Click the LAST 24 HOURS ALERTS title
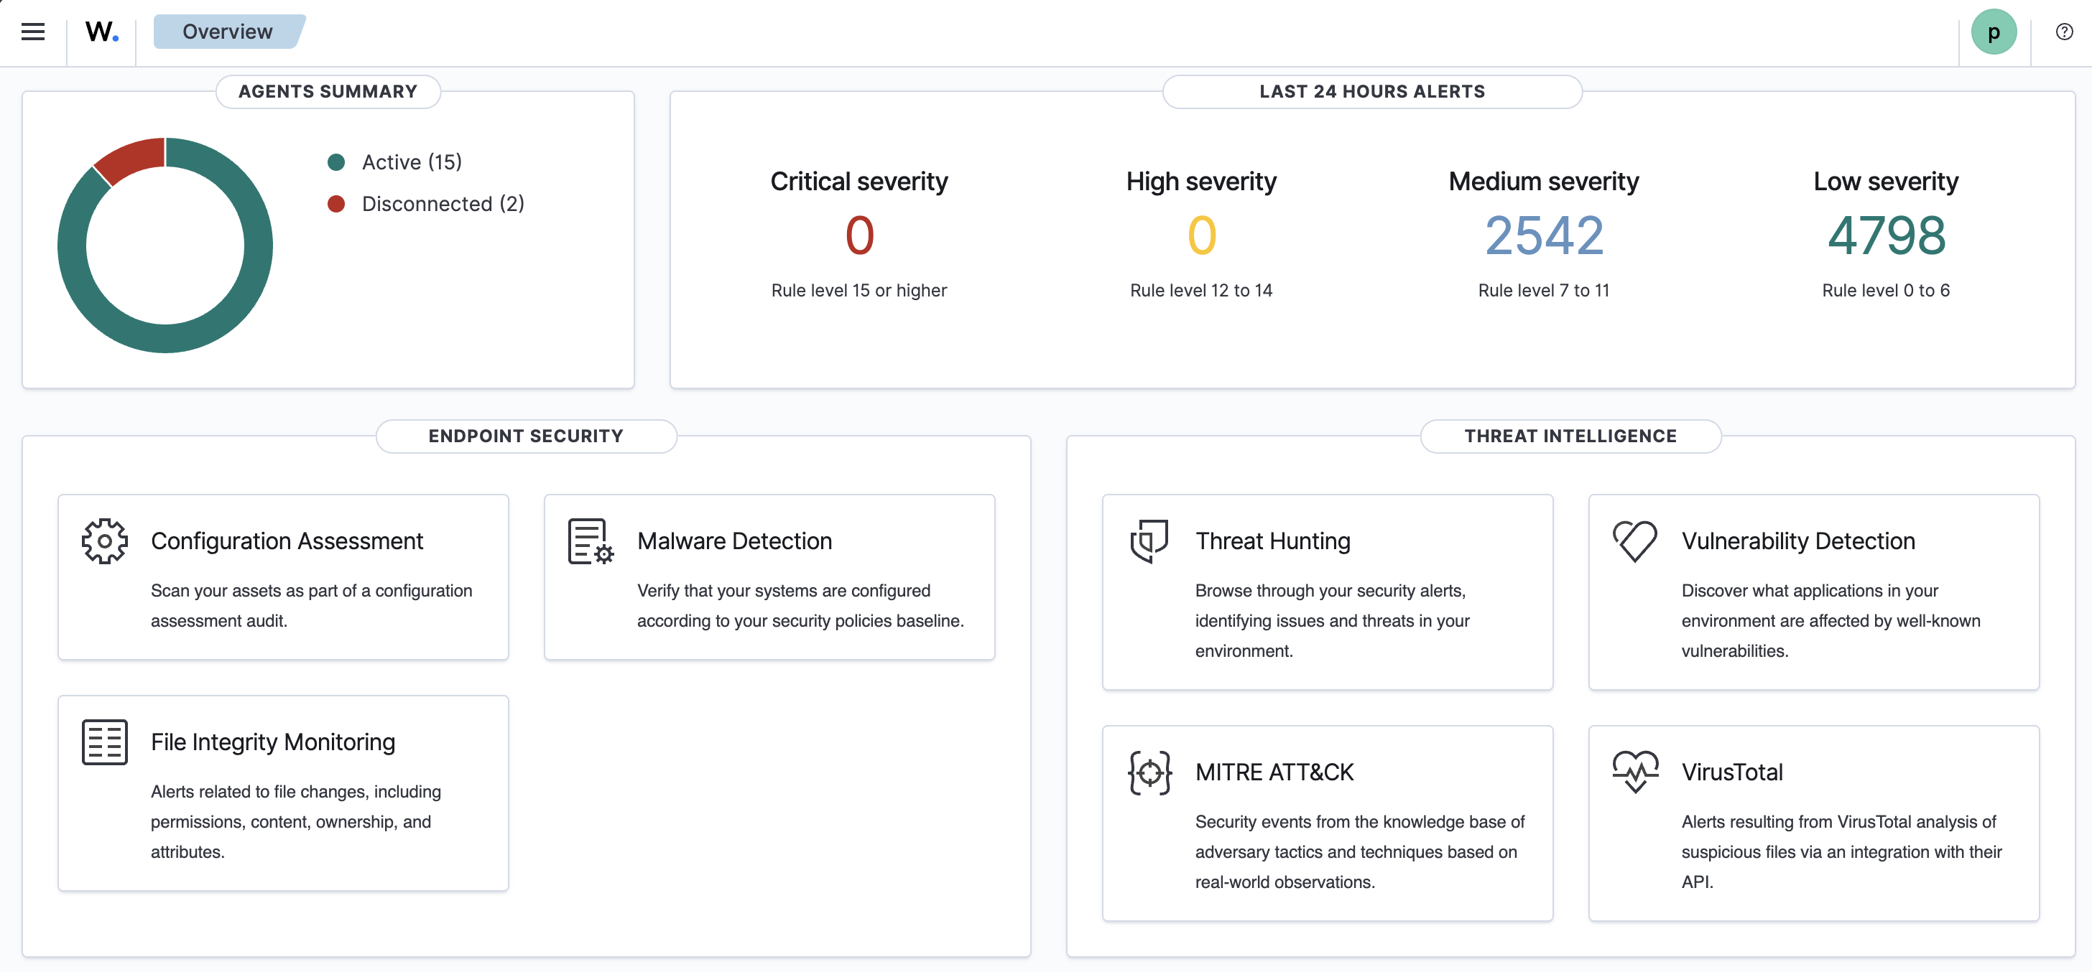This screenshot has width=2092, height=972. click(x=1372, y=92)
